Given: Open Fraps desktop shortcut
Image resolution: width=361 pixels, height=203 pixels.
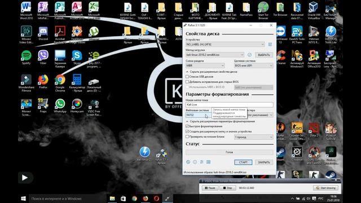Looking at the screenshot, I should [x=43, y=105].
